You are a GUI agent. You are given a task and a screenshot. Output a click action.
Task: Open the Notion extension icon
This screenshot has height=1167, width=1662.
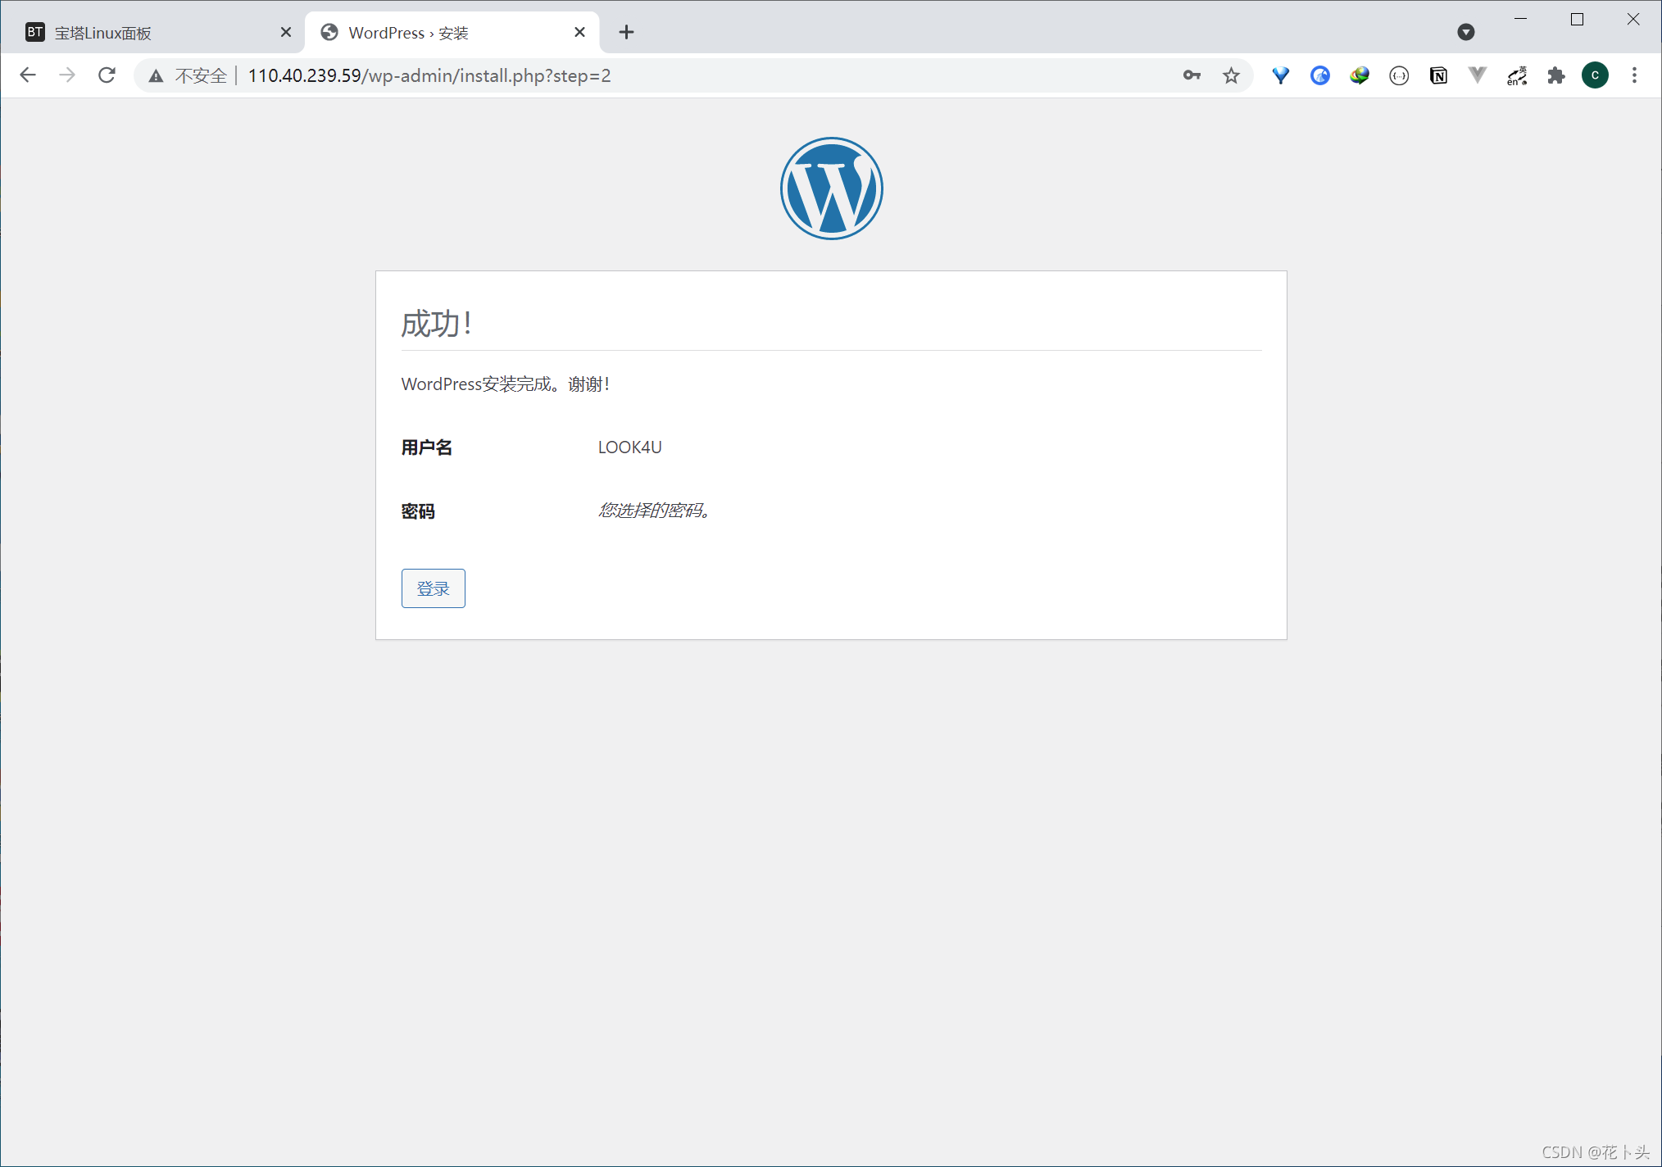click(1438, 75)
